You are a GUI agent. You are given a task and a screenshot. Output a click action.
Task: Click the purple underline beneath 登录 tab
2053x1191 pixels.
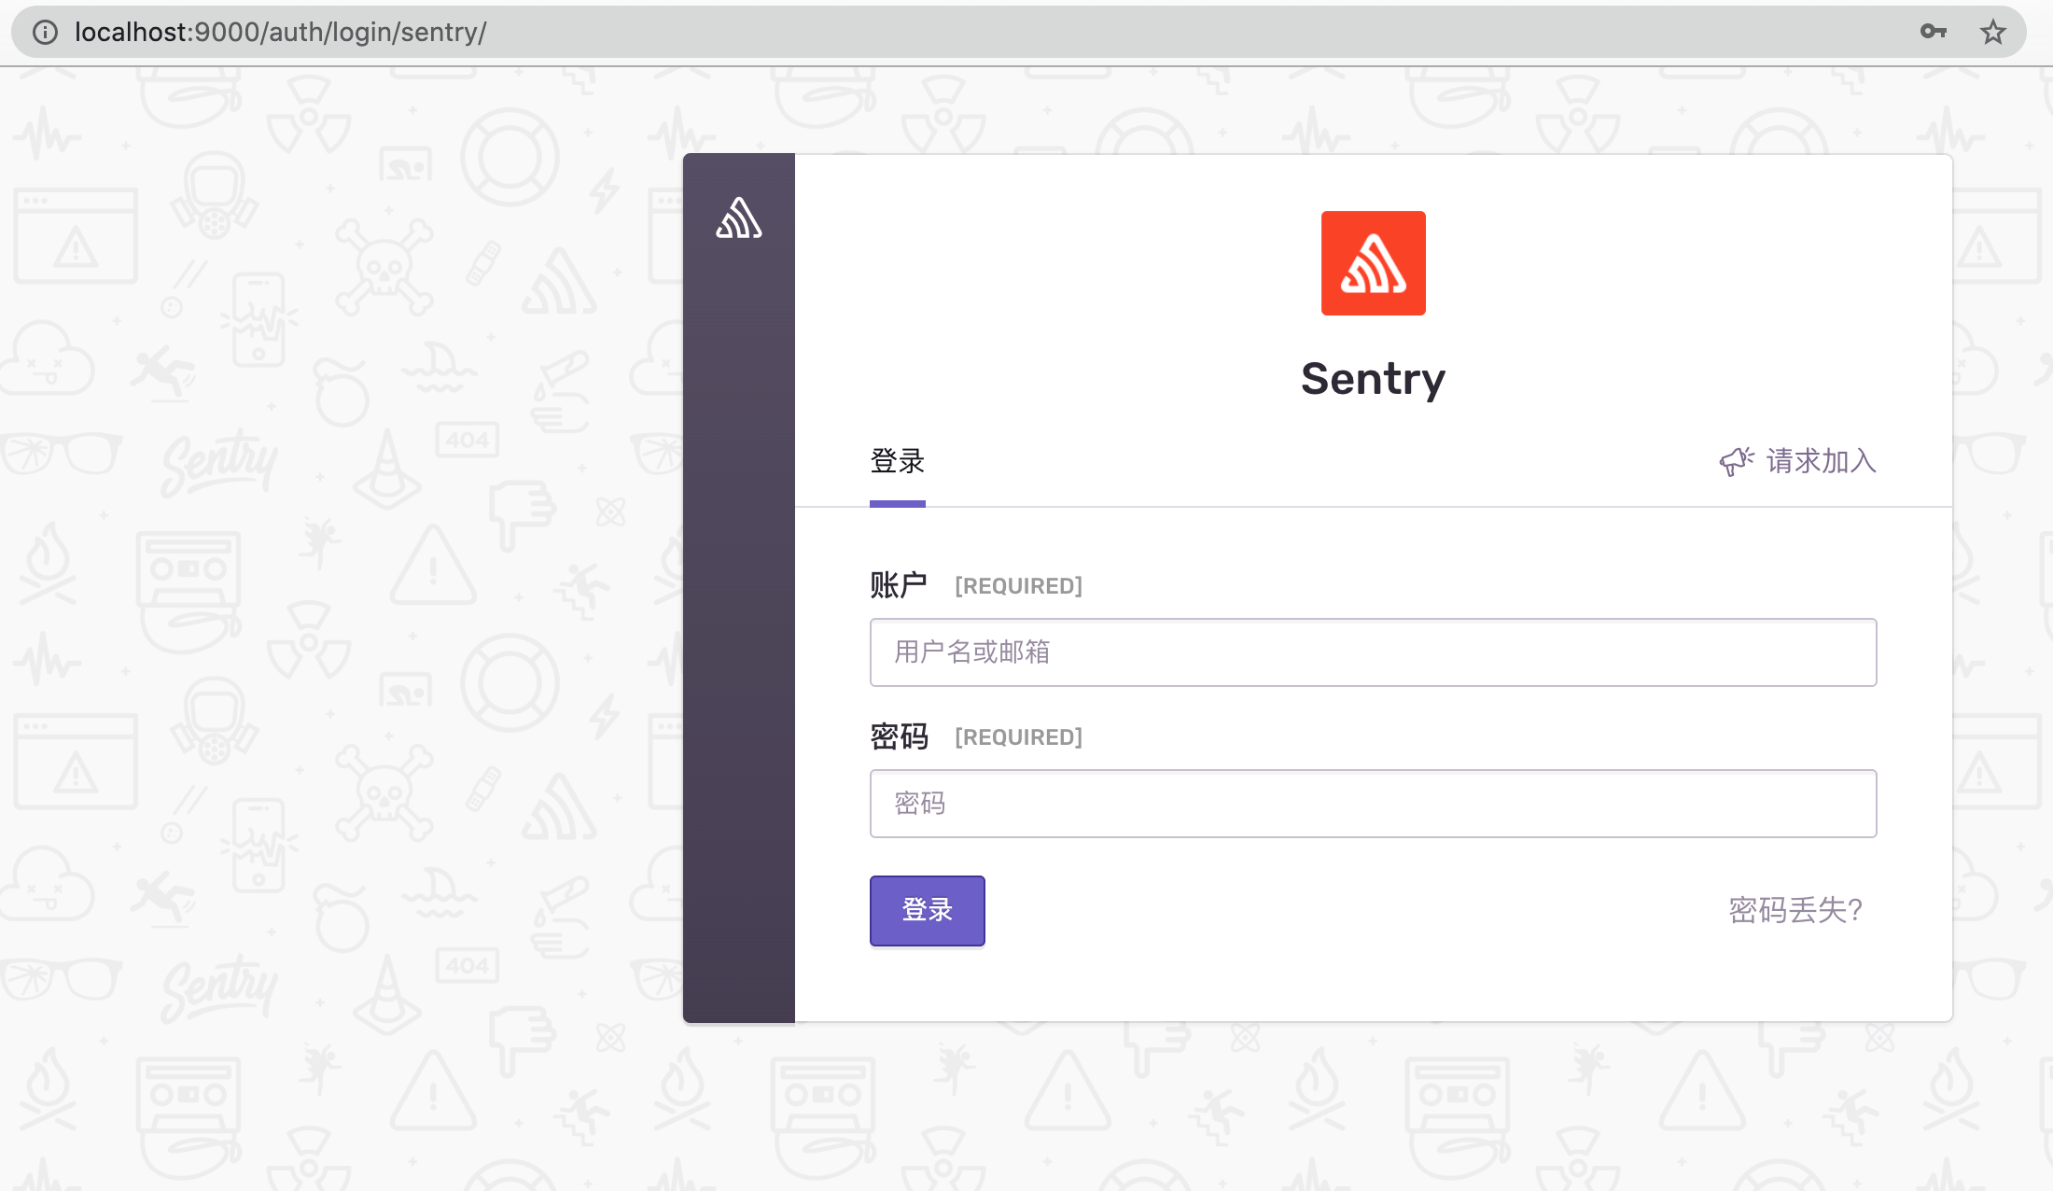coord(897,504)
